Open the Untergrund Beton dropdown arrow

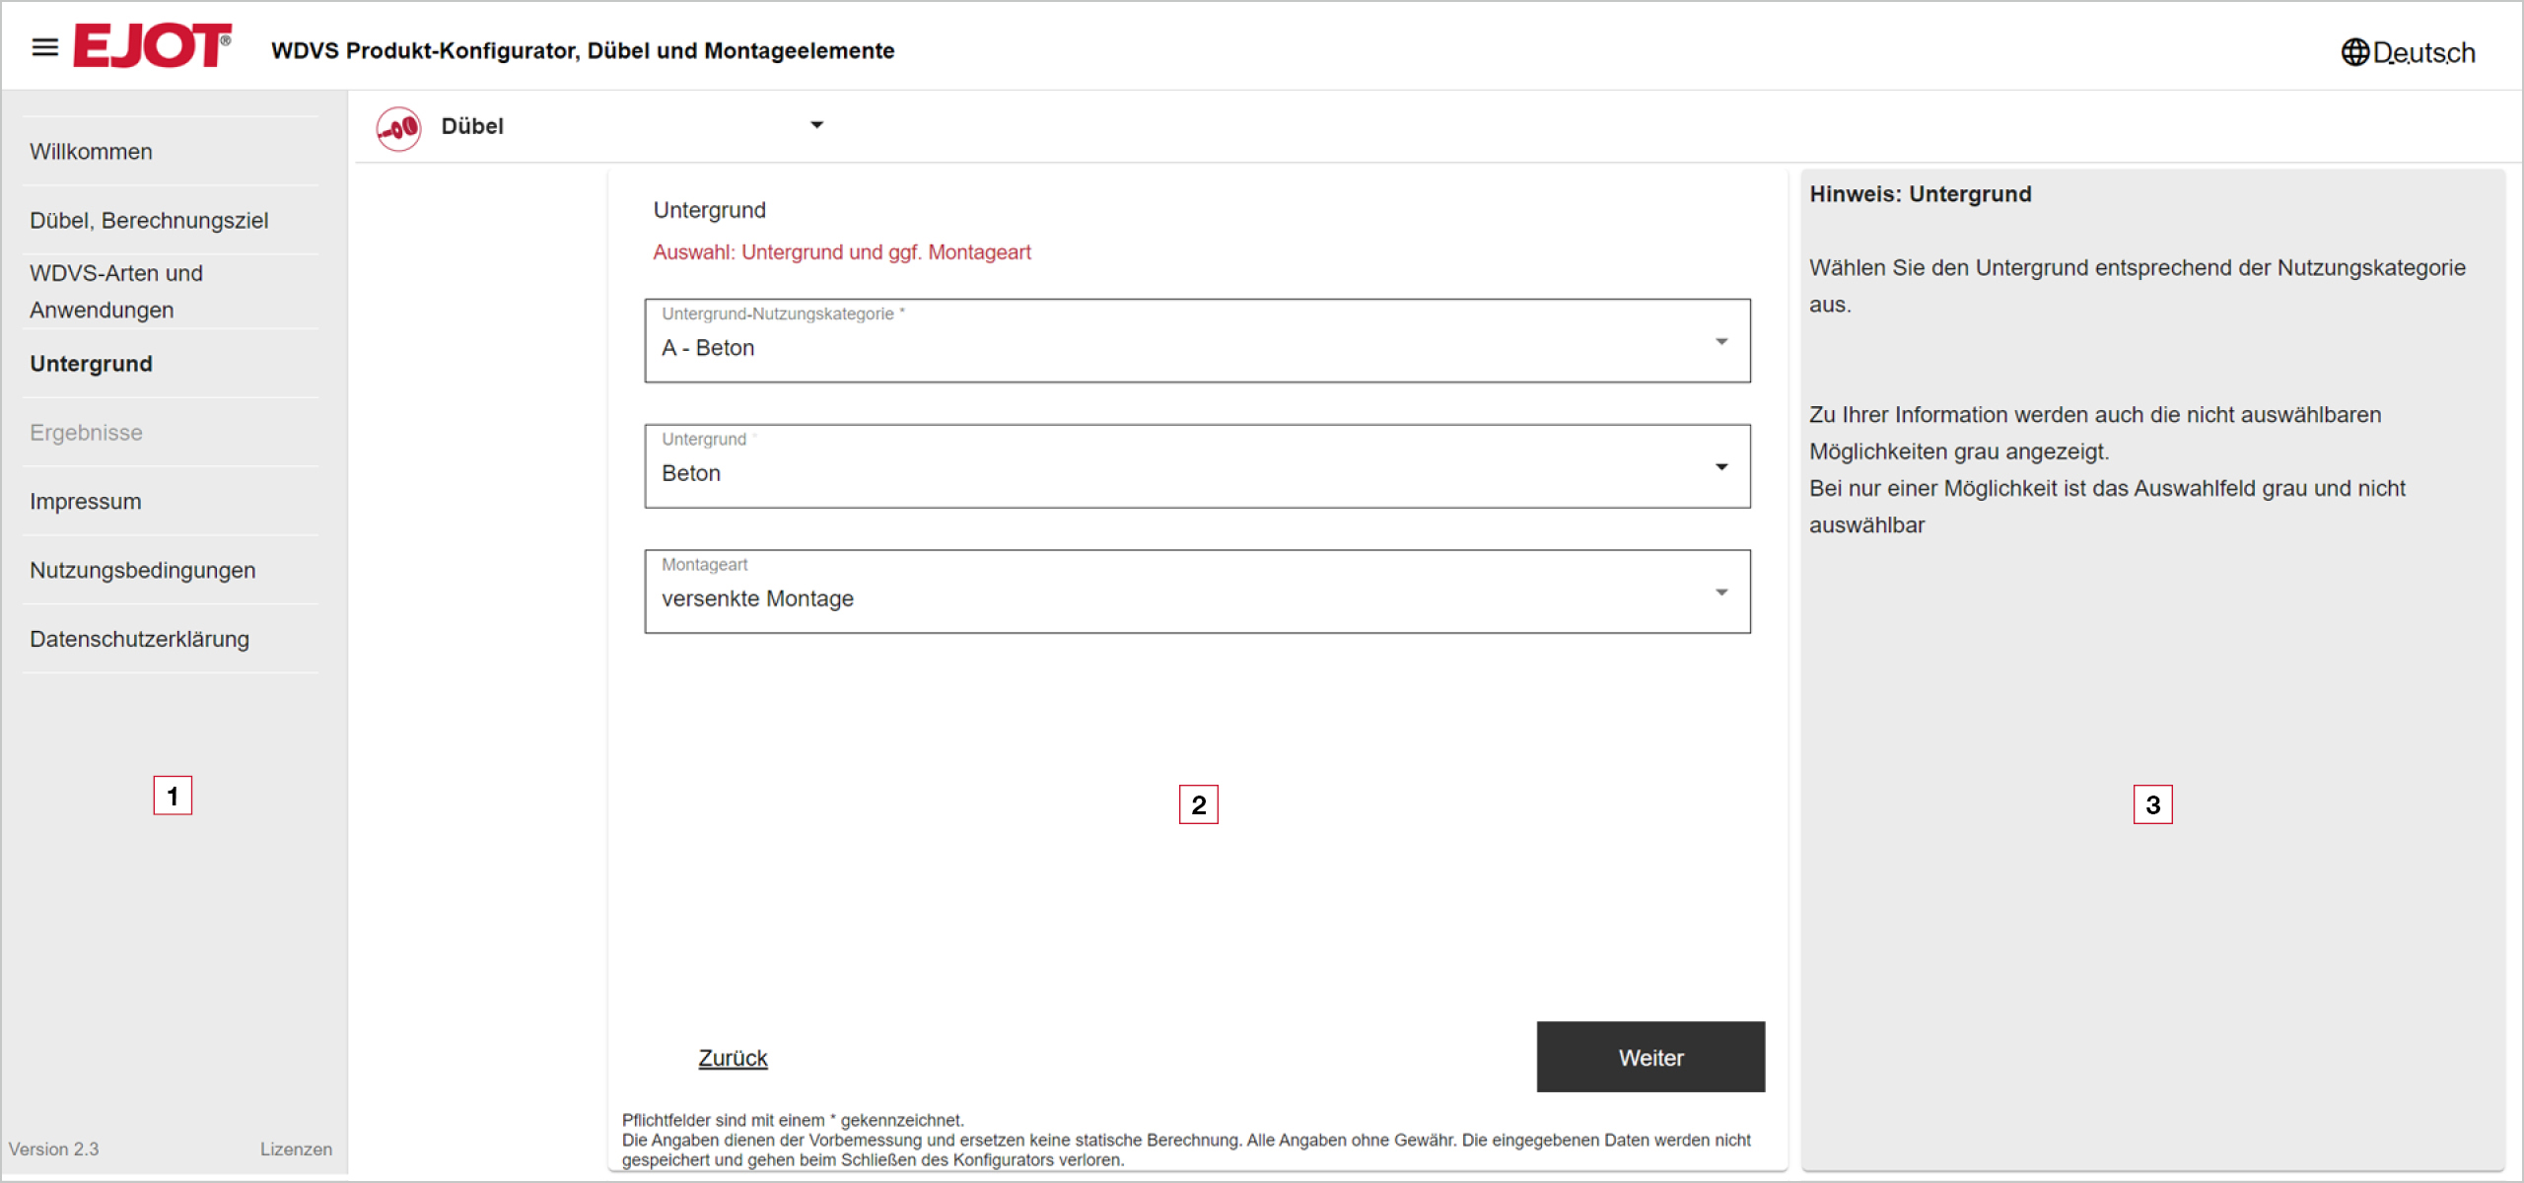[x=1721, y=466]
